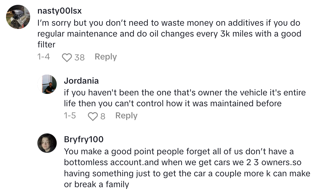Image resolution: width=319 pixels, height=192 pixels.
Task: Like nasty00lsx's comment with the heart
Action: click(x=67, y=57)
